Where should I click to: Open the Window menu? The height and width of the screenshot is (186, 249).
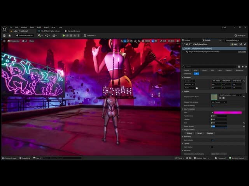(24, 28)
